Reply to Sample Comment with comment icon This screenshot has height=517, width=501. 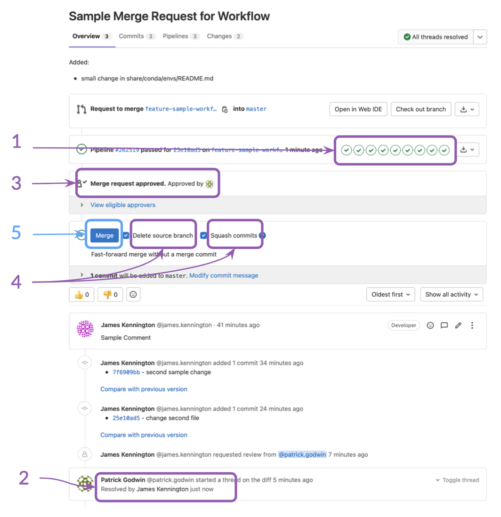(444, 325)
